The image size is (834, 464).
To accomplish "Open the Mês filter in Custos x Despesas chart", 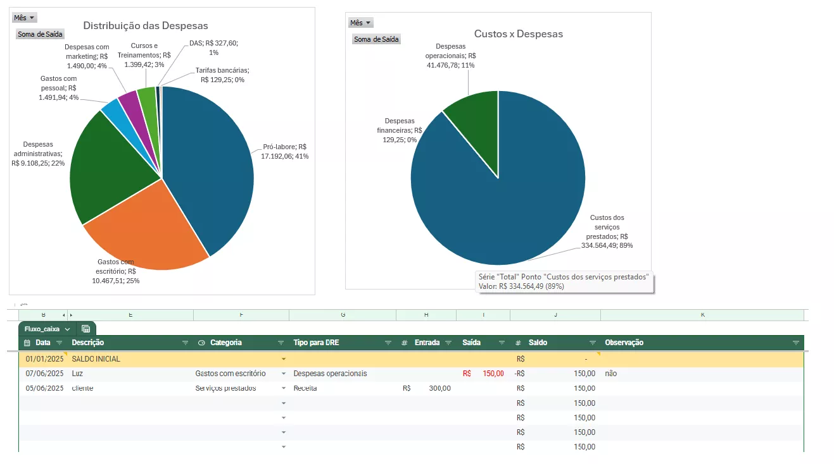I will point(361,23).
